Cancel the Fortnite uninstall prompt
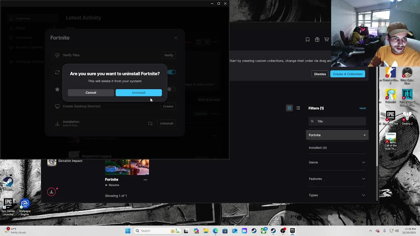 91,93
